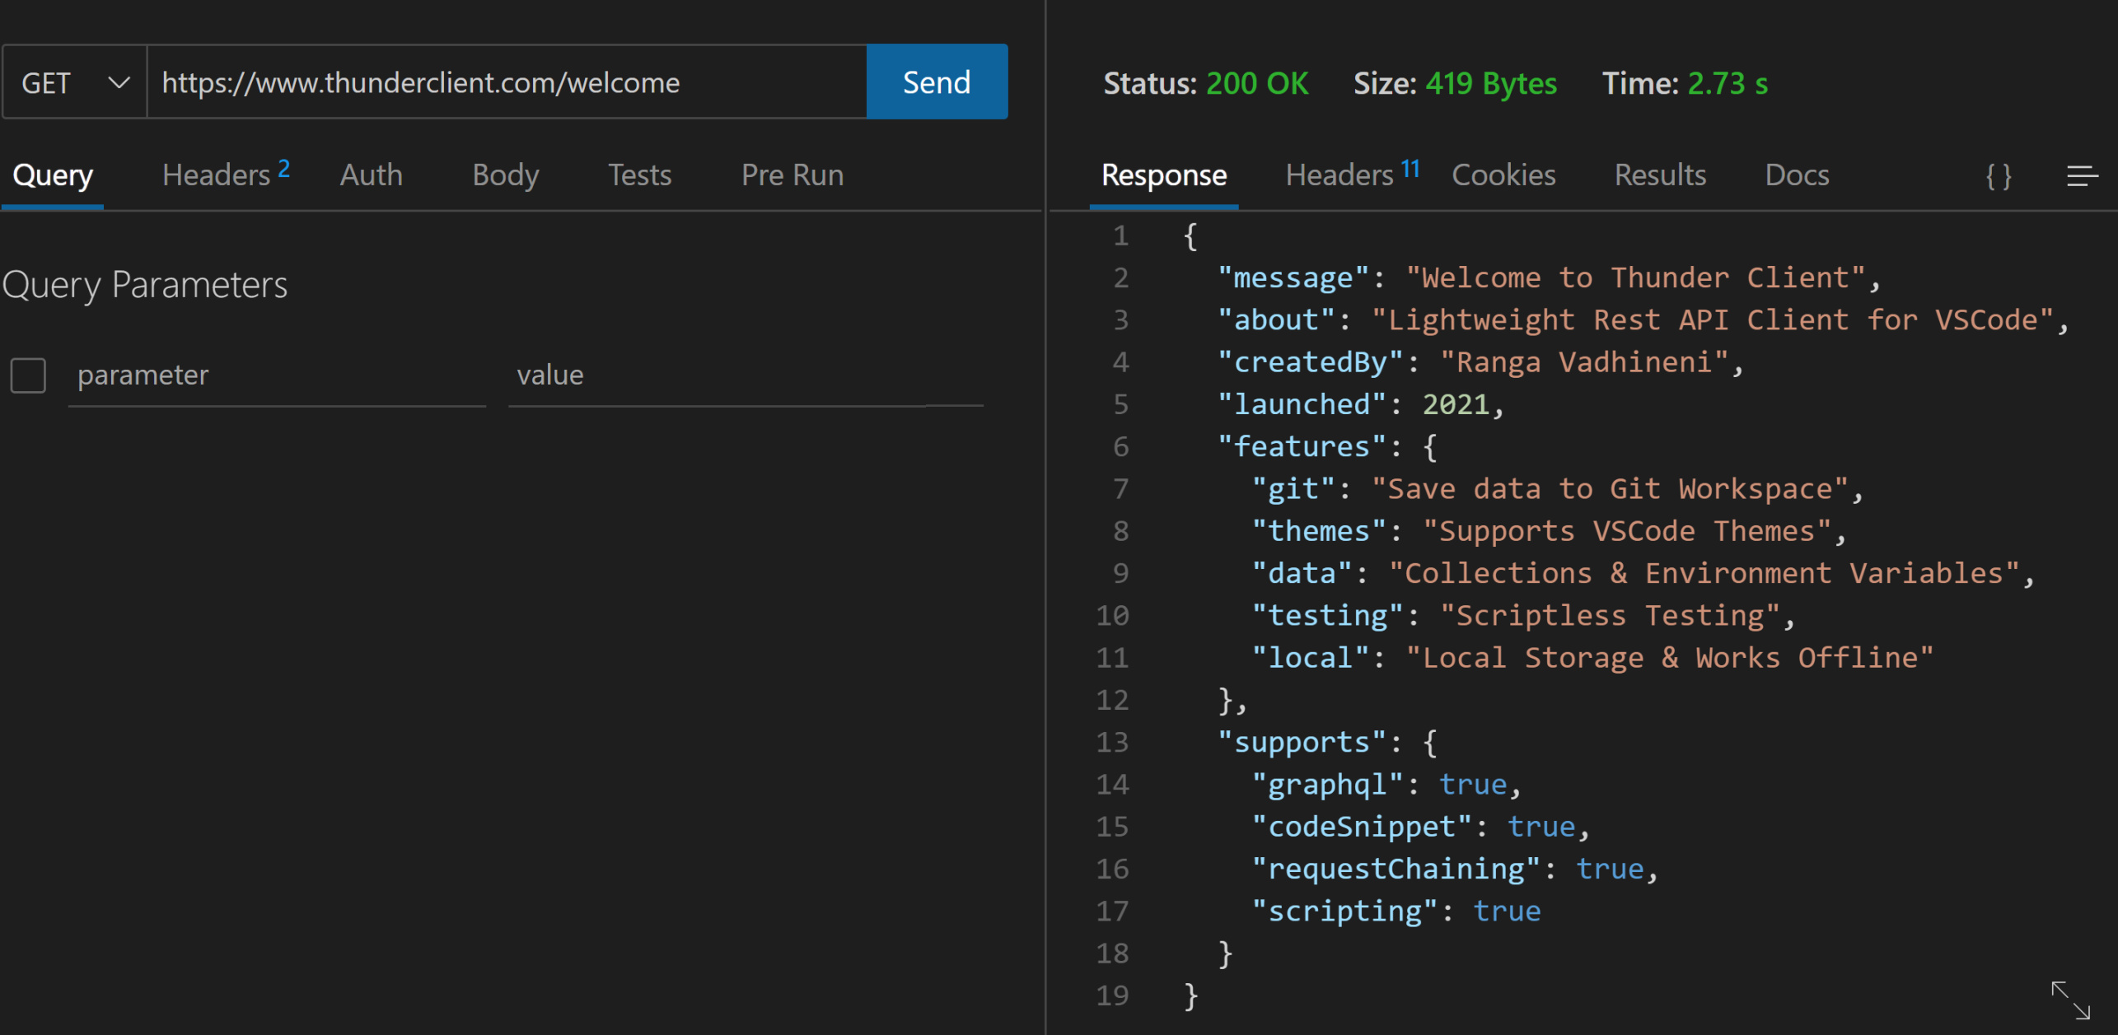2118x1035 pixels.
Task: Open the Body tab
Action: point(505,175)
